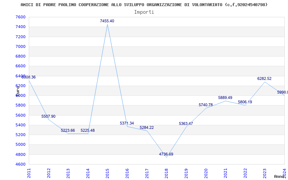The height and width of the screenshot is (180, 288).
Task: Select the 5223.66 data label
Action: coord(68,130)
